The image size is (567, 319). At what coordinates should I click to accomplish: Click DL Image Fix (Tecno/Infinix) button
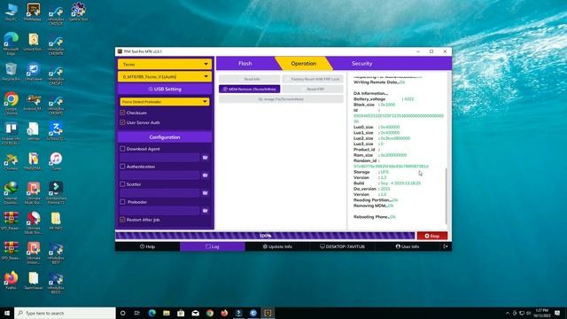(281, 99)
